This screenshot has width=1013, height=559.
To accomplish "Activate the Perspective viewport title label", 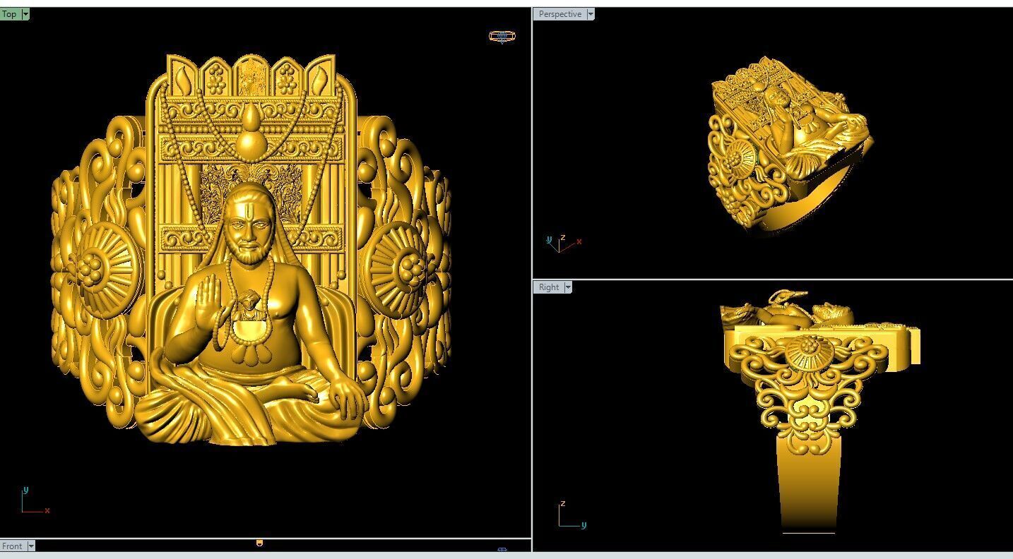I will tap(560, 14).
